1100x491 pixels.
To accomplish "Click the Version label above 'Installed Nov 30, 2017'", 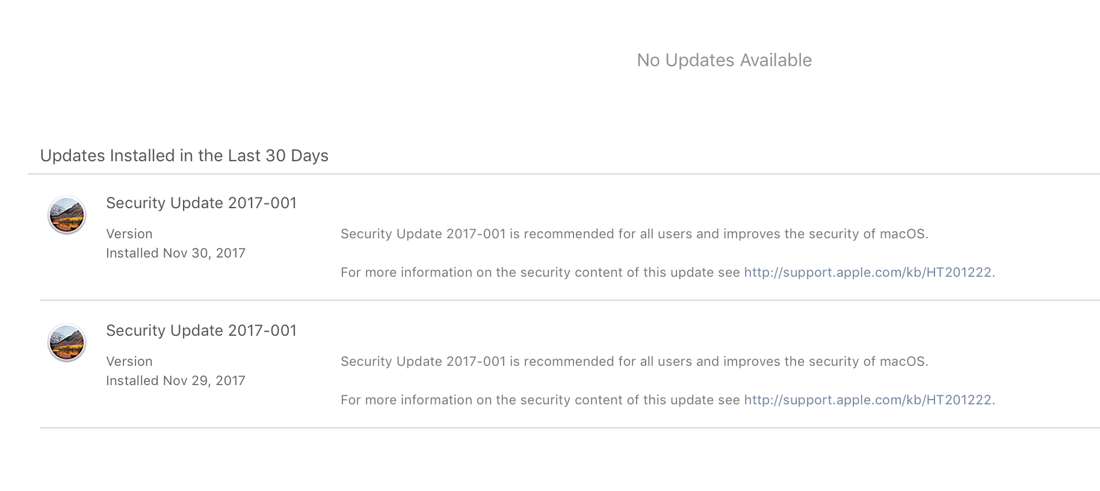I will 129,234.
